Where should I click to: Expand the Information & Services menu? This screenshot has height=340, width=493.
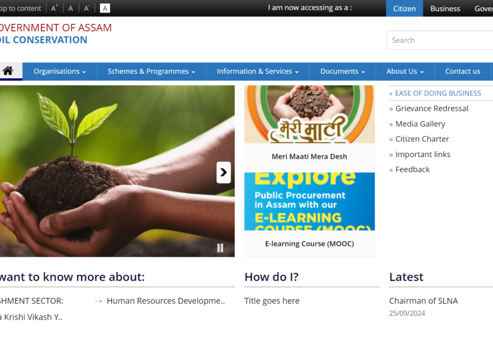point(258,71)
